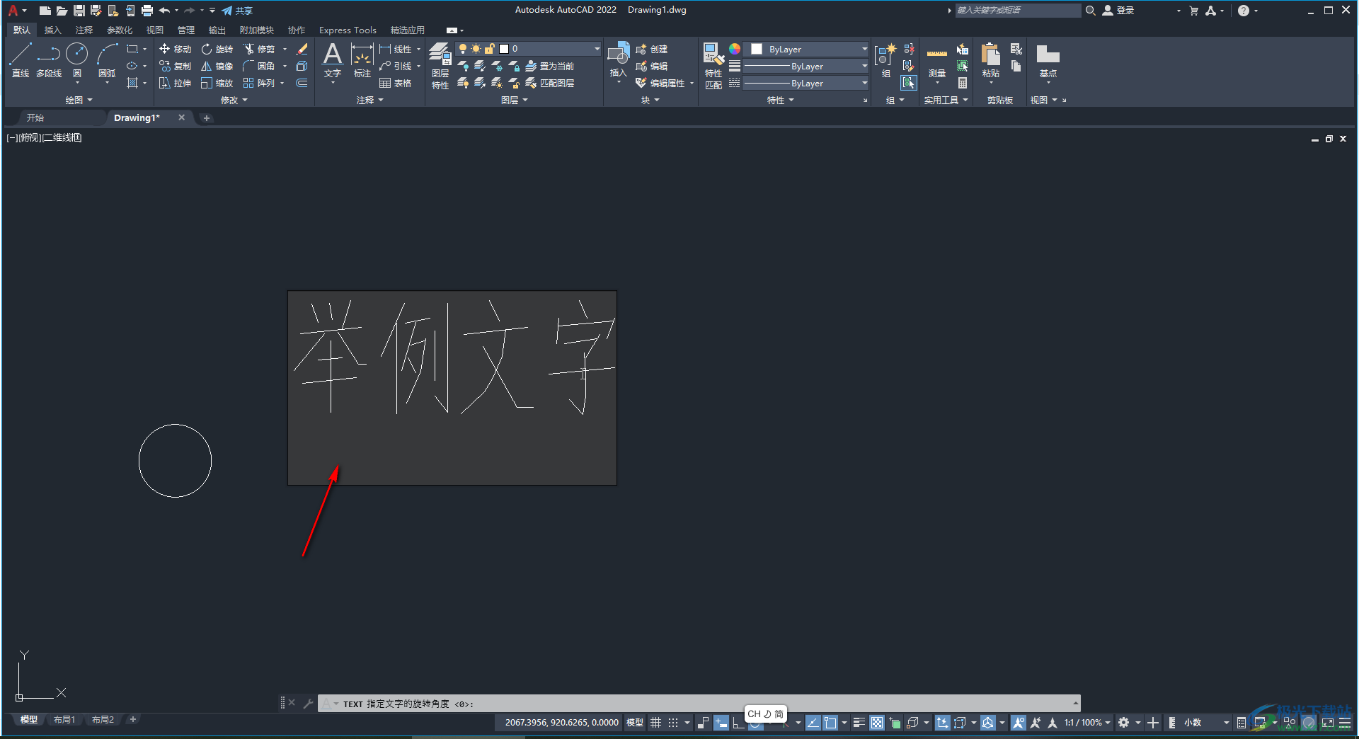Toggle transparency display in status bar

click(877, 723)
